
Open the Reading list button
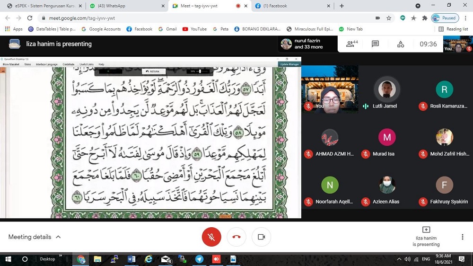pyautogui.click(x=453, y=29)
